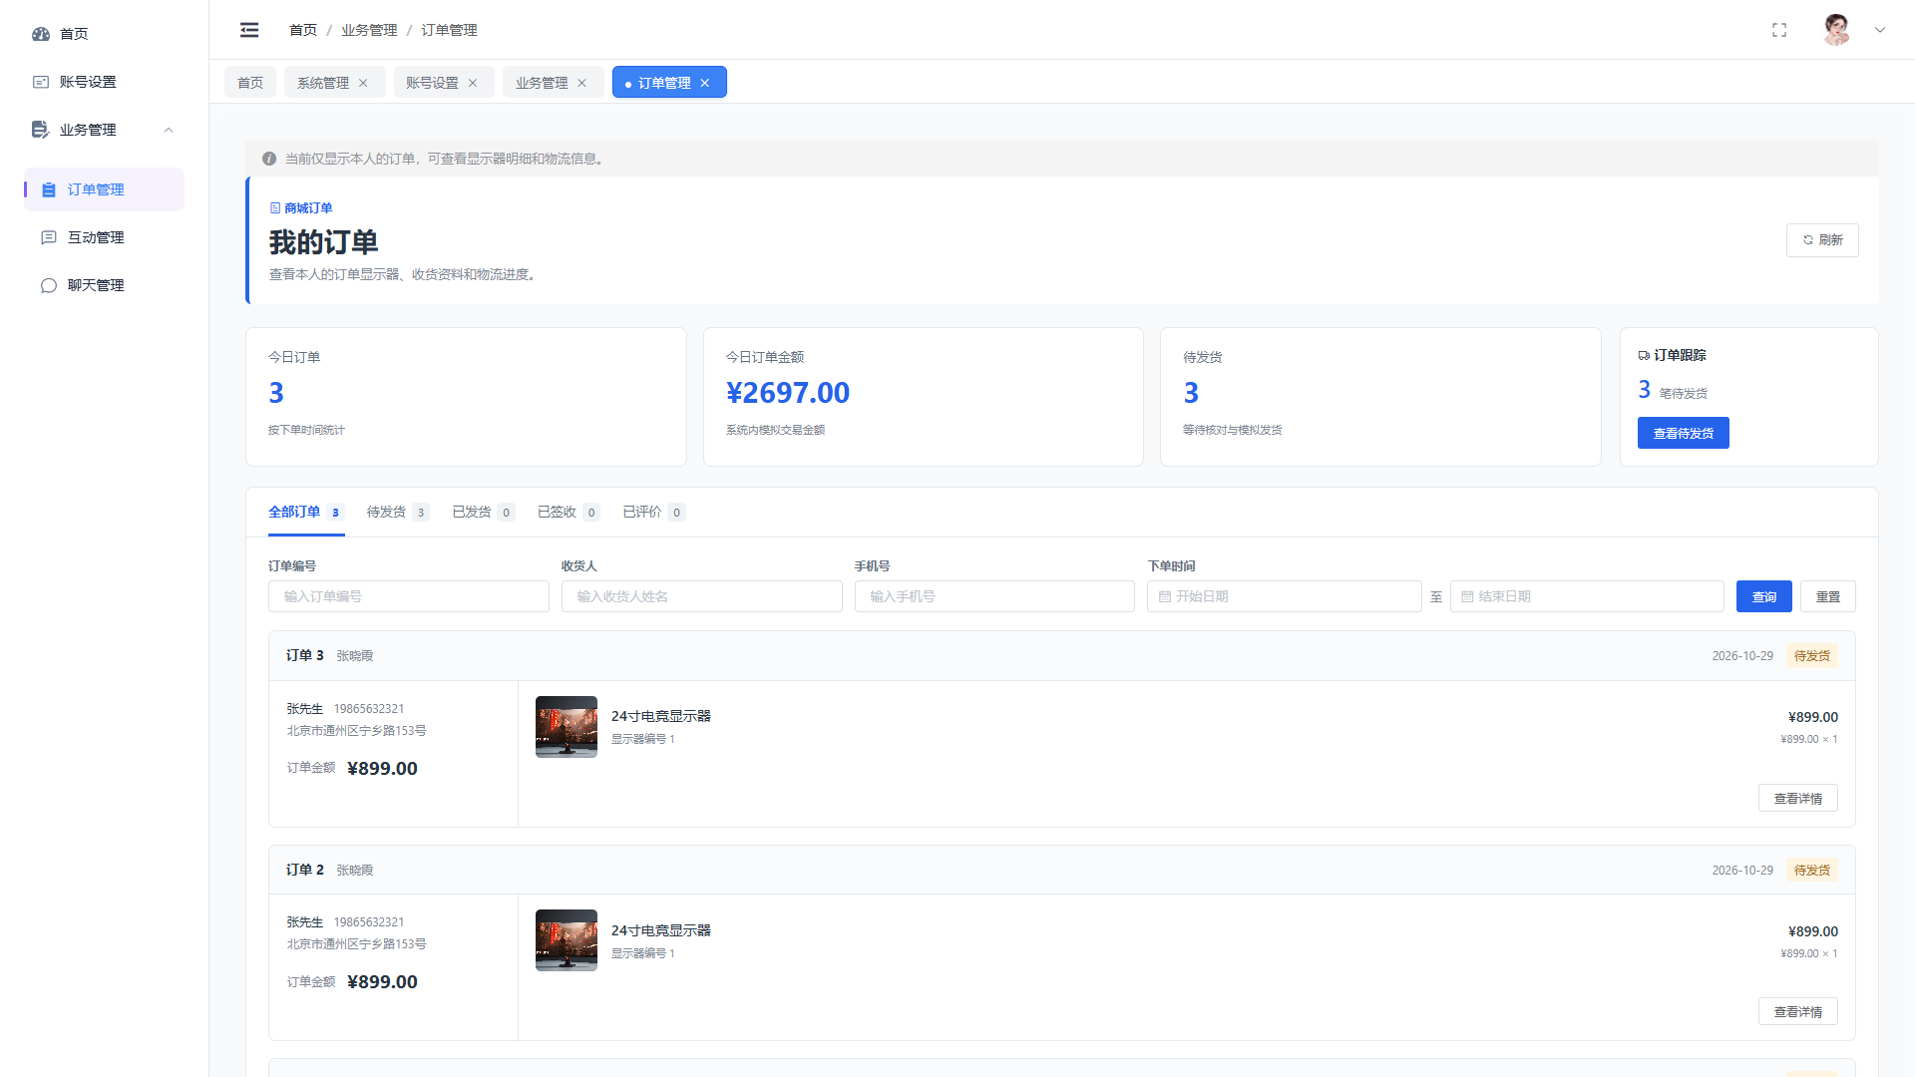Viewport: 1915px width, 1077px height.
Task: Click the 查询 search button
Action: pyautogui.click(x=1764, y=596)
